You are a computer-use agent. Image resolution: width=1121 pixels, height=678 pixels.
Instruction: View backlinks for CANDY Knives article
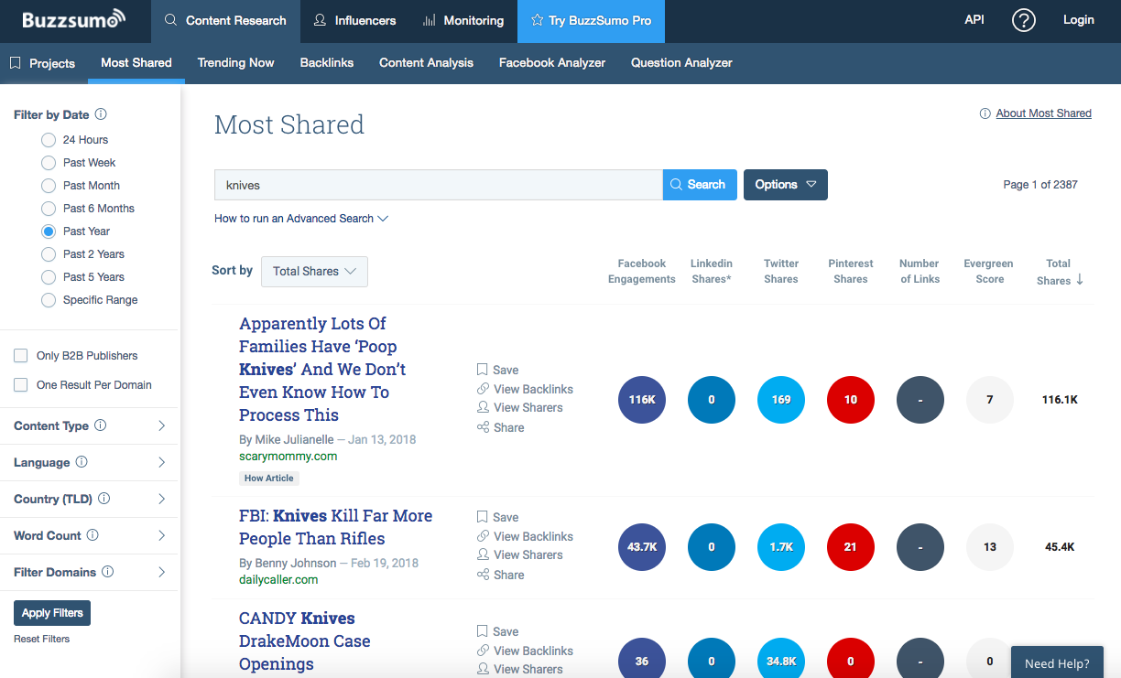(525, 651)
